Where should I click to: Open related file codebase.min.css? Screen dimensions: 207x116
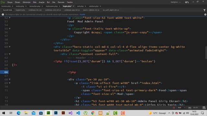[35, 10]
